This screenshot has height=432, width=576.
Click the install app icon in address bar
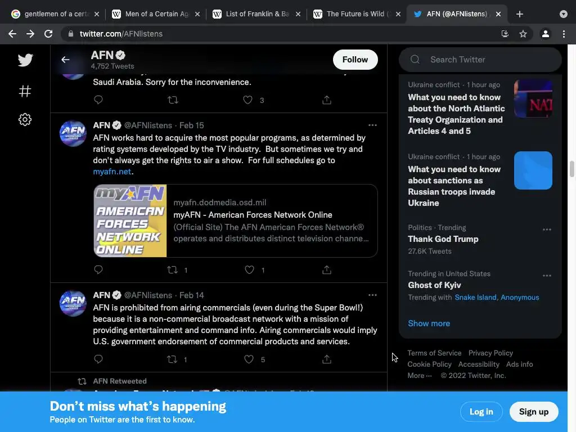[x=505, y=34]
